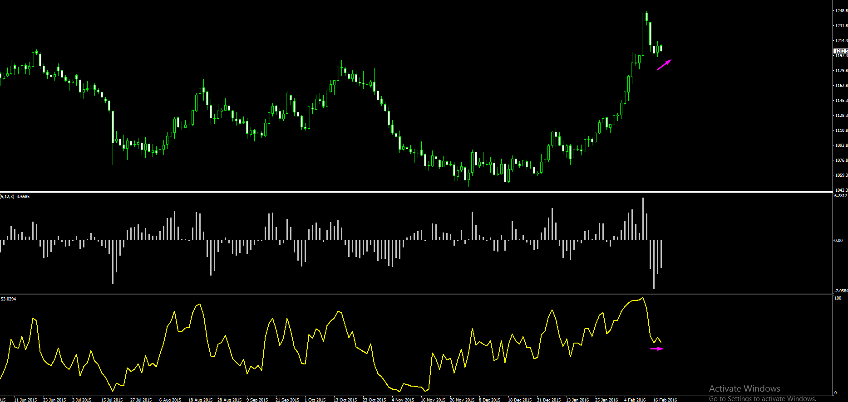
Task: Click the 8 Dec 2015 date label
Action: (490, 400)
